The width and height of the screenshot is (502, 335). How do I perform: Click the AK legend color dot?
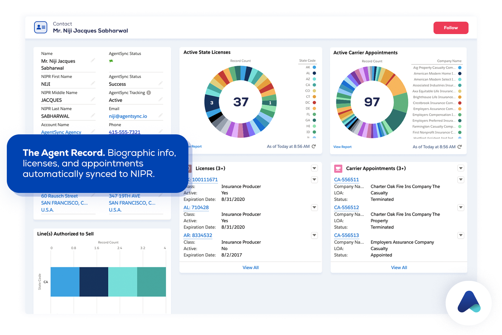pyautogui.click(x=314, y=67)
